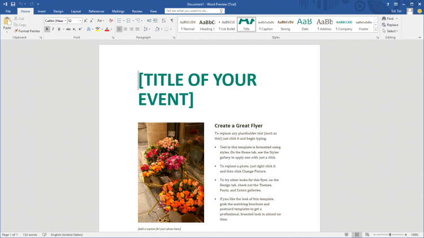Click the Paste clipboard icon
The height and width of the screenshot is (238, 424).
click(7, 21)
